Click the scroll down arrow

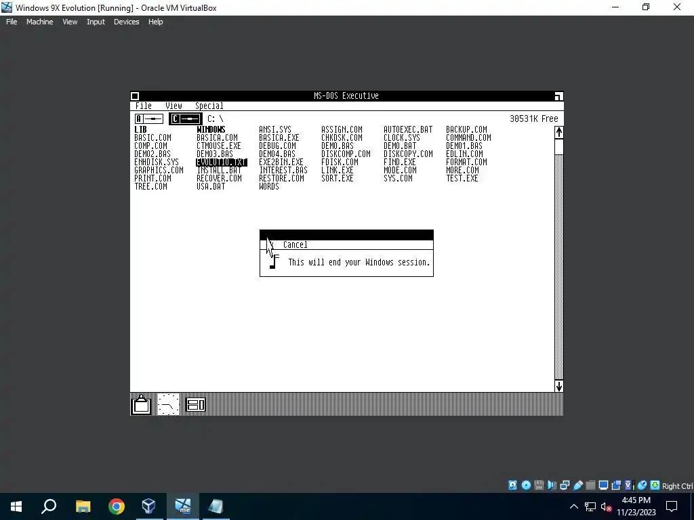click(x=558, y=386)
